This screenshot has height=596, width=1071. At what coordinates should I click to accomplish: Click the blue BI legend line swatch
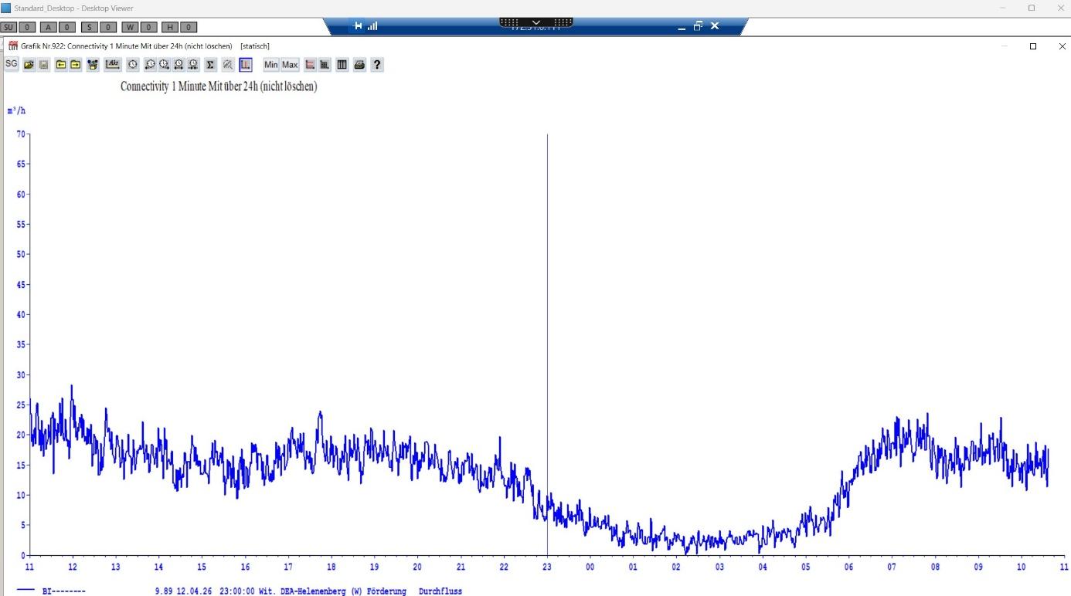coord(25,591)
